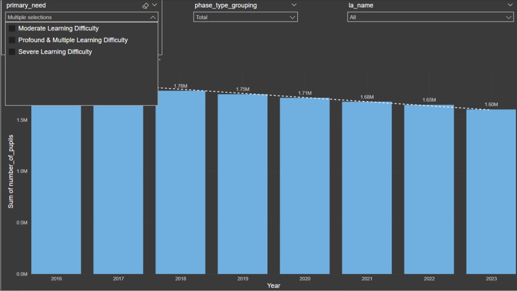Tick Profound & Multiple Learning Difficulty checkbox
This screenshot has width=517, height=291.
coord(12,40)
